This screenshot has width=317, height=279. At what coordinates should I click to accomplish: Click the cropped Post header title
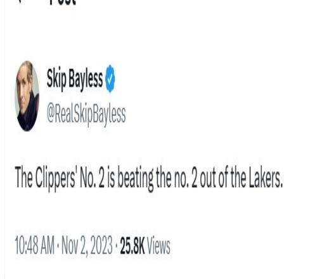click(62, 2)
